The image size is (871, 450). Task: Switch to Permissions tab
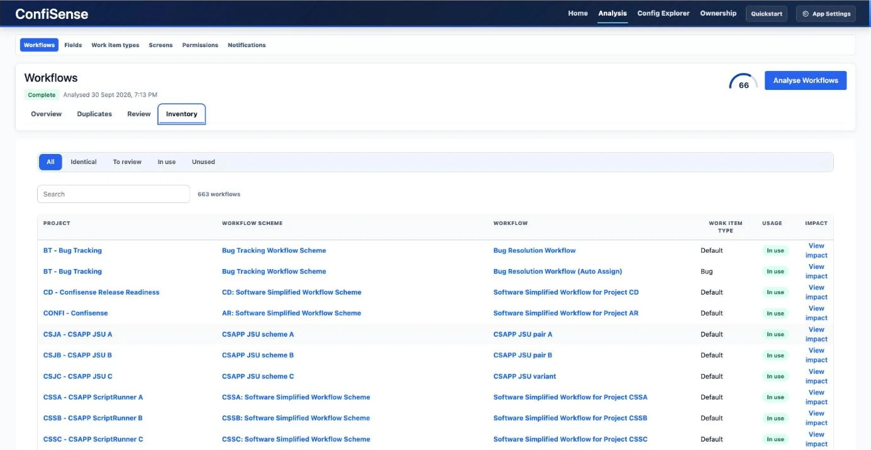click(200, 45)
